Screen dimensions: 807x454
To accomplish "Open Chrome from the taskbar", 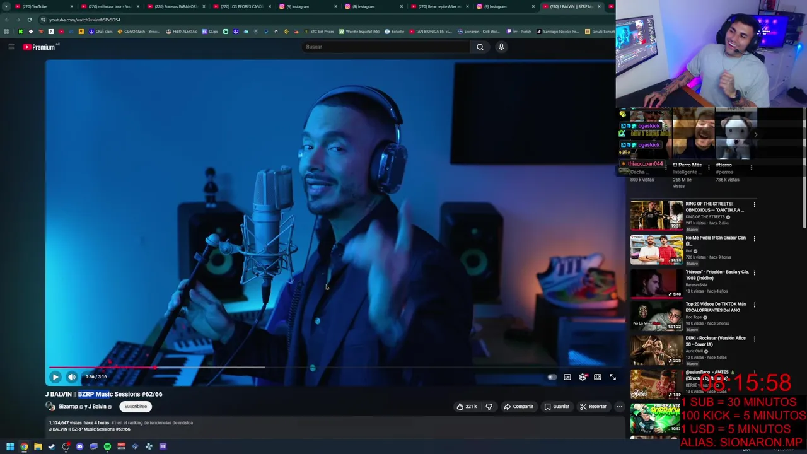I will [x=24, y=446].
